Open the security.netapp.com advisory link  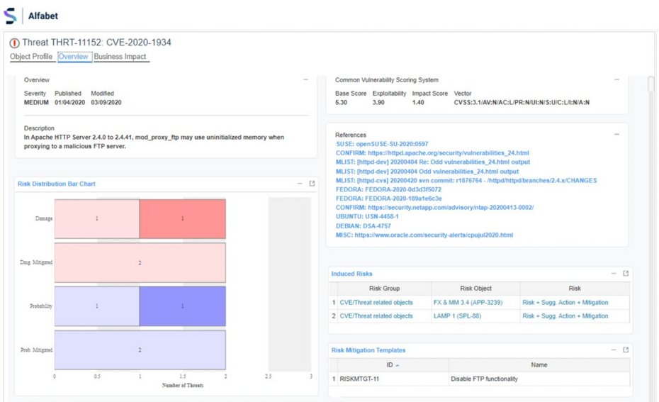434,207
